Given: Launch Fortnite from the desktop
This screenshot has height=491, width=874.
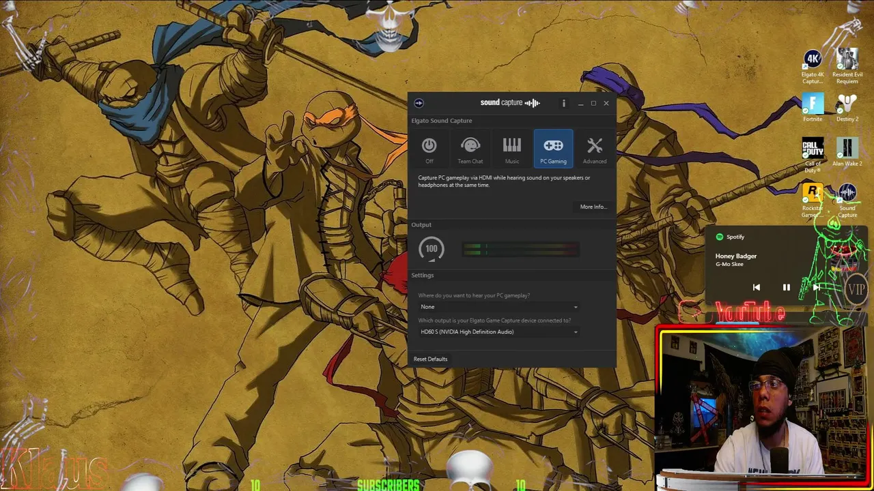Looking at the screenshot, I should (x=813, y=109).
